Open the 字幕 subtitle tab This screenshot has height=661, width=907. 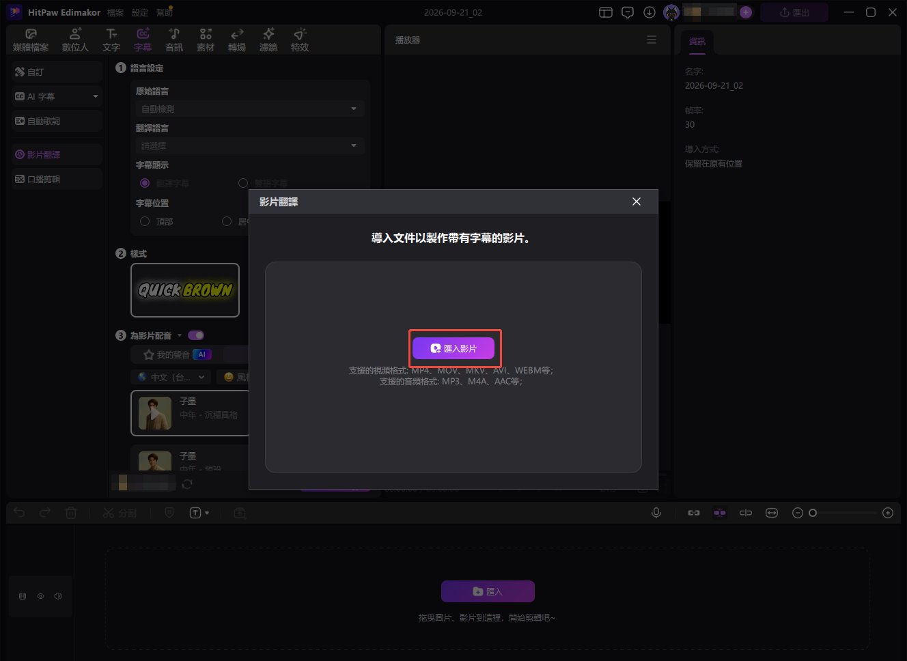tap(143, 40)
